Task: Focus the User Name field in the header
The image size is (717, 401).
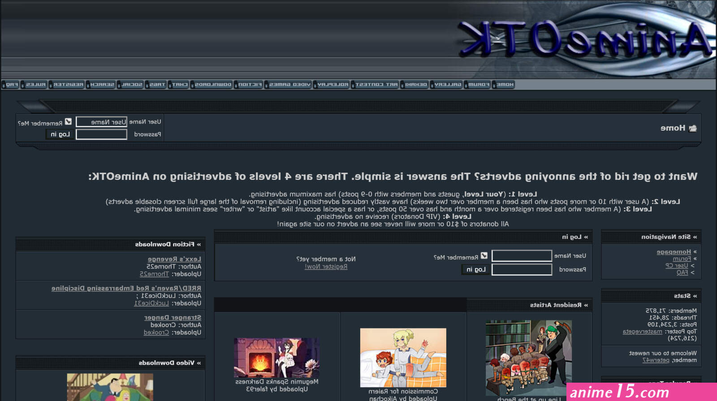Action: click(x=101, y=122)
